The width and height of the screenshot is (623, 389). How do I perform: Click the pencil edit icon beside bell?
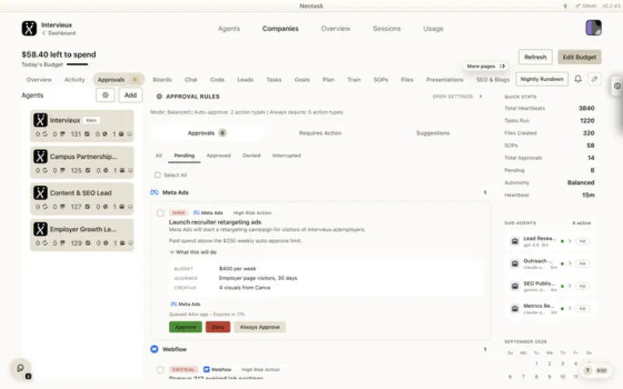click(594, 79)
